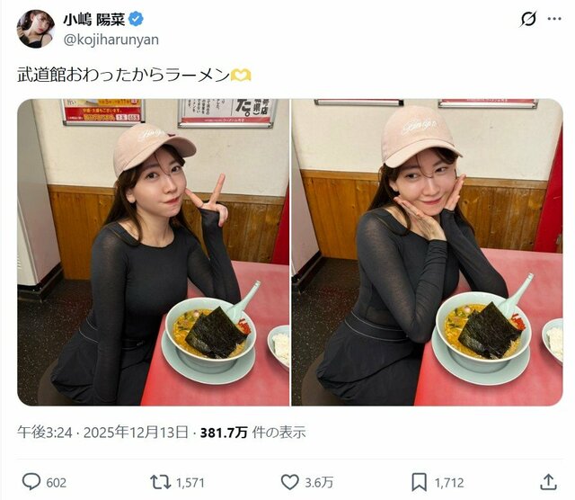Click the Grok slashed-circle icon

click(x=528, y=19)
